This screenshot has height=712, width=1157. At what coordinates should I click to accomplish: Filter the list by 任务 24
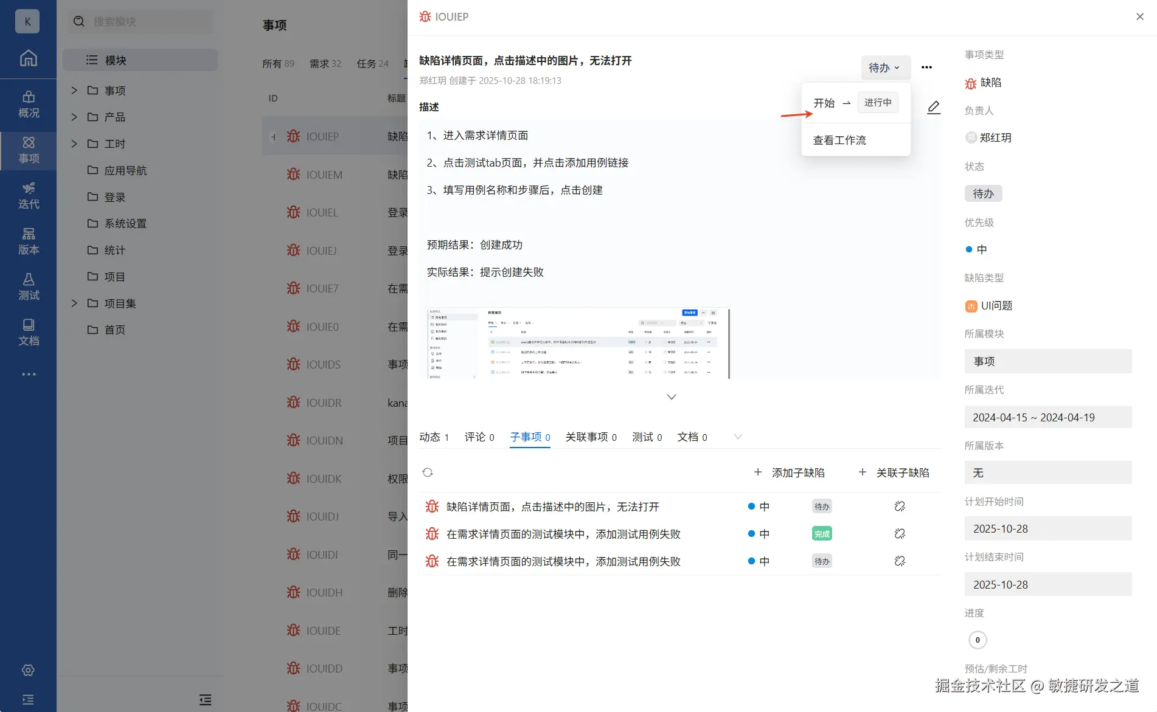pos(372,64)
